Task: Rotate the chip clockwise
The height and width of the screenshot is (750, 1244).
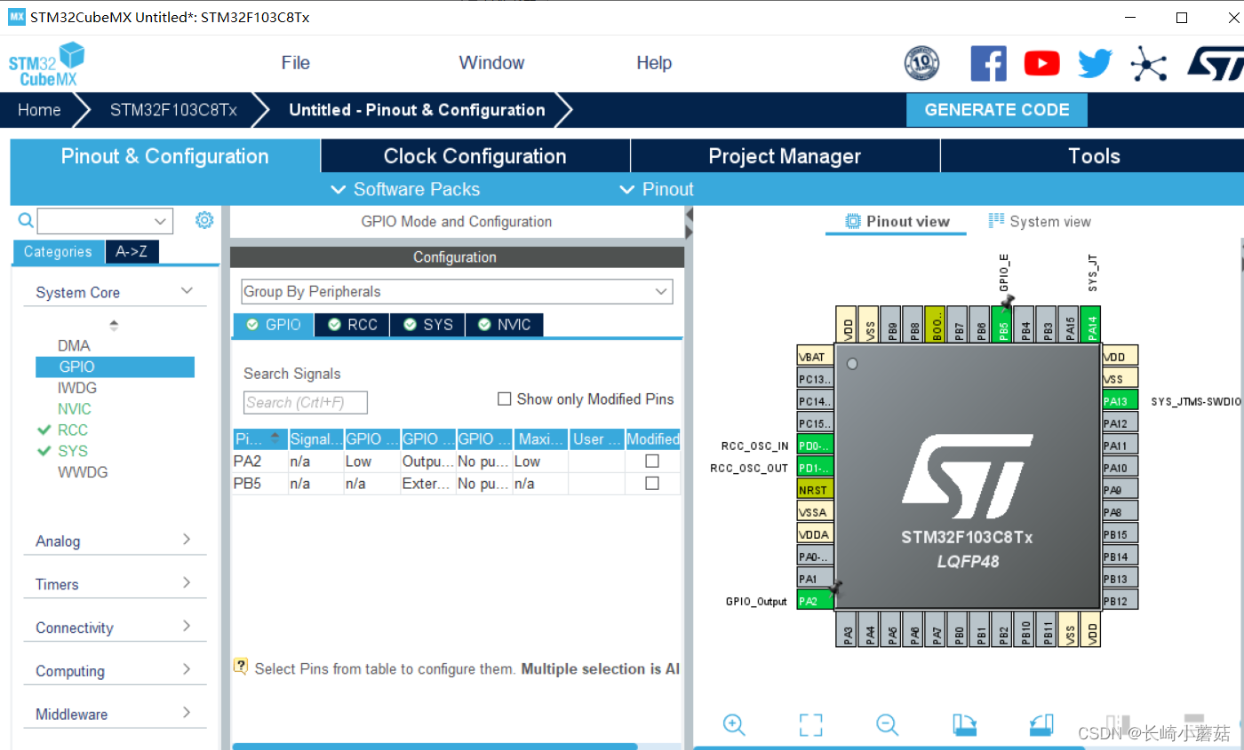Action: [x=964, y=725]
